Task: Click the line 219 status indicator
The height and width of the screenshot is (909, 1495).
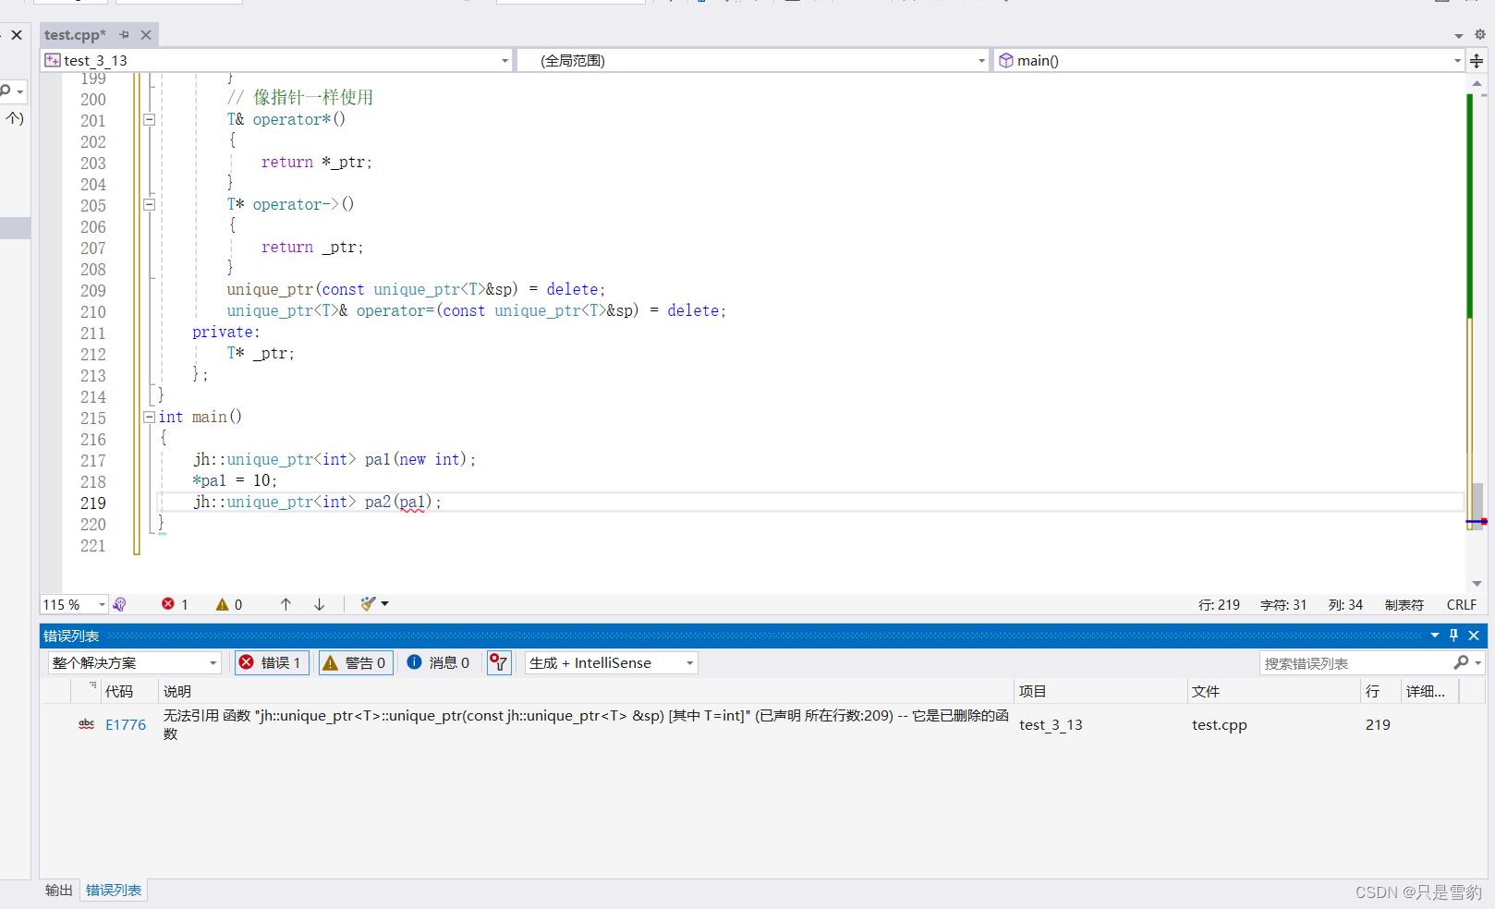Action: click(x=1219, y=605)
